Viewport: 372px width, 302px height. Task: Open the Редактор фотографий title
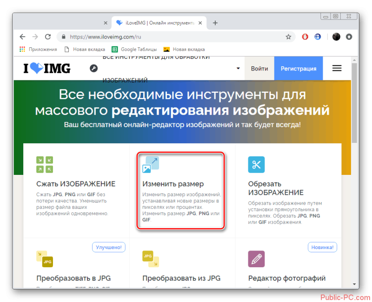(287, 278)
